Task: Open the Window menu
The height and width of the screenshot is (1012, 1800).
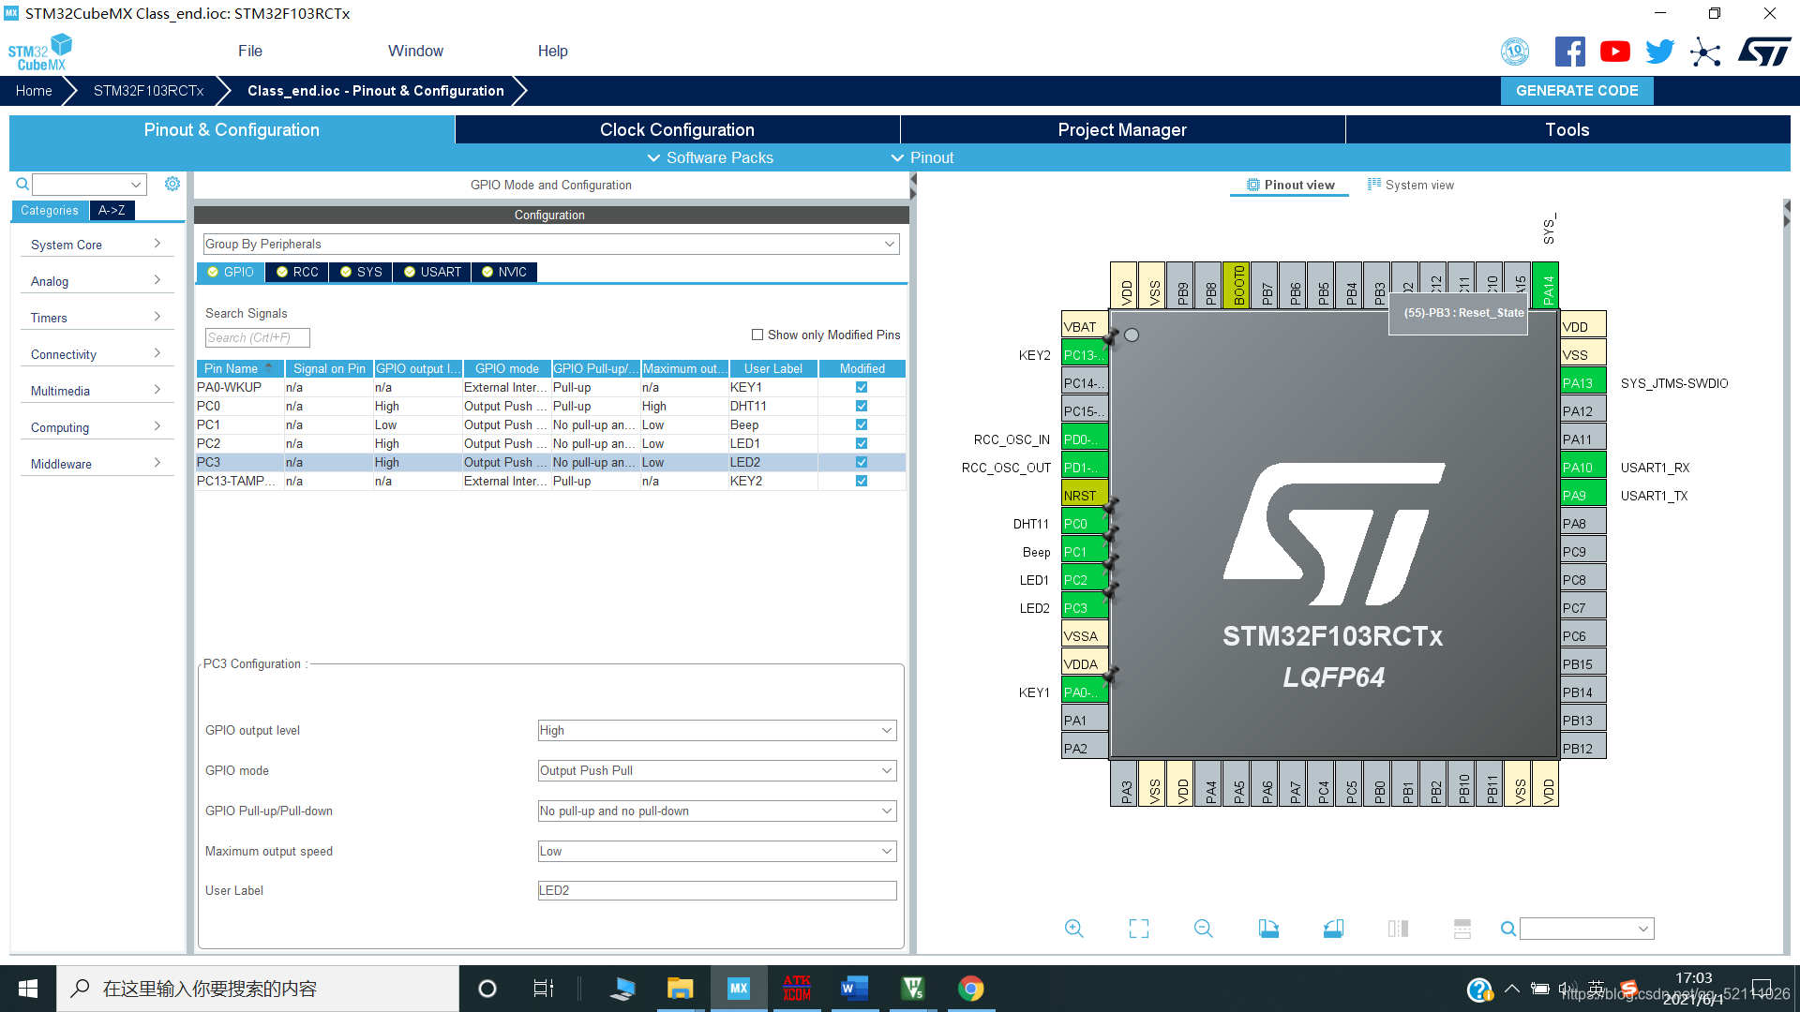Action: (415, 51)
